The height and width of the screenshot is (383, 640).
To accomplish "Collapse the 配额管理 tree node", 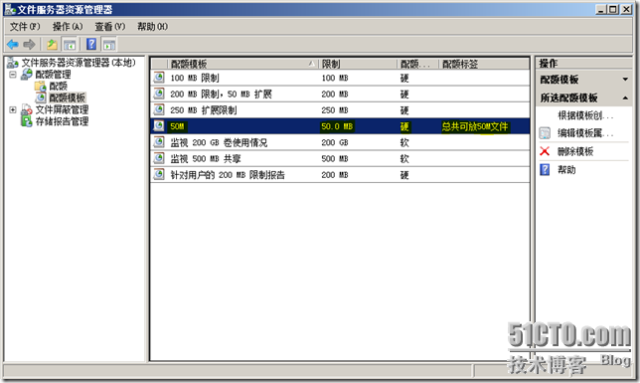I will click(13, 75).
